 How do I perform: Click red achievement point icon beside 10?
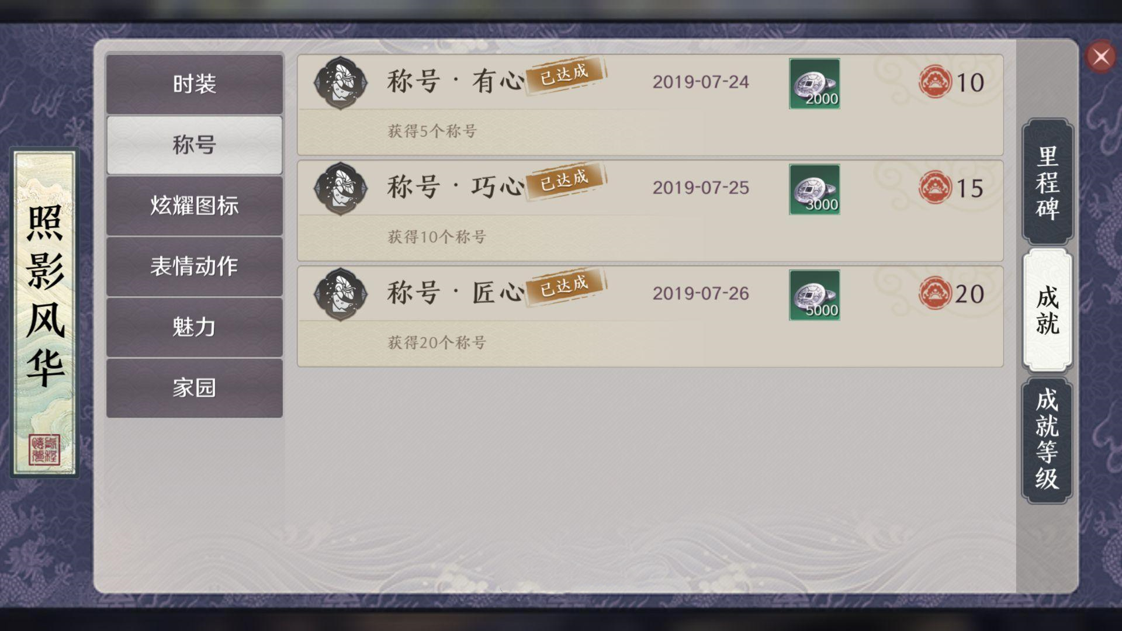coord(935,82)
